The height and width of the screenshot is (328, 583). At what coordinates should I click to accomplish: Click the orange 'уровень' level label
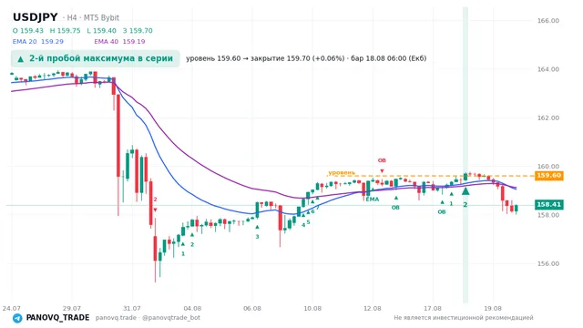[x=342, y=172]
